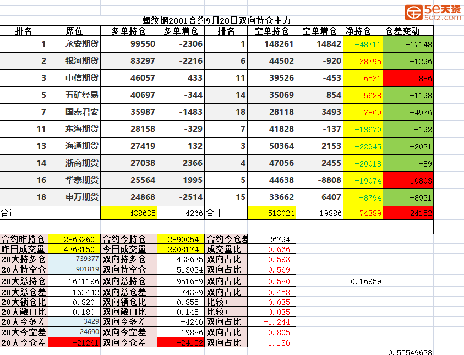Select the 螺纹钢2001合约 title cell

tap(214, 20)
